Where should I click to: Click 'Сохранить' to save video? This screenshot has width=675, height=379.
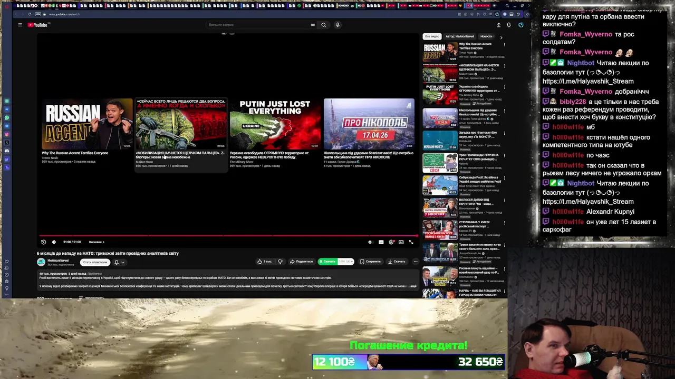click(x=371, y=262)
